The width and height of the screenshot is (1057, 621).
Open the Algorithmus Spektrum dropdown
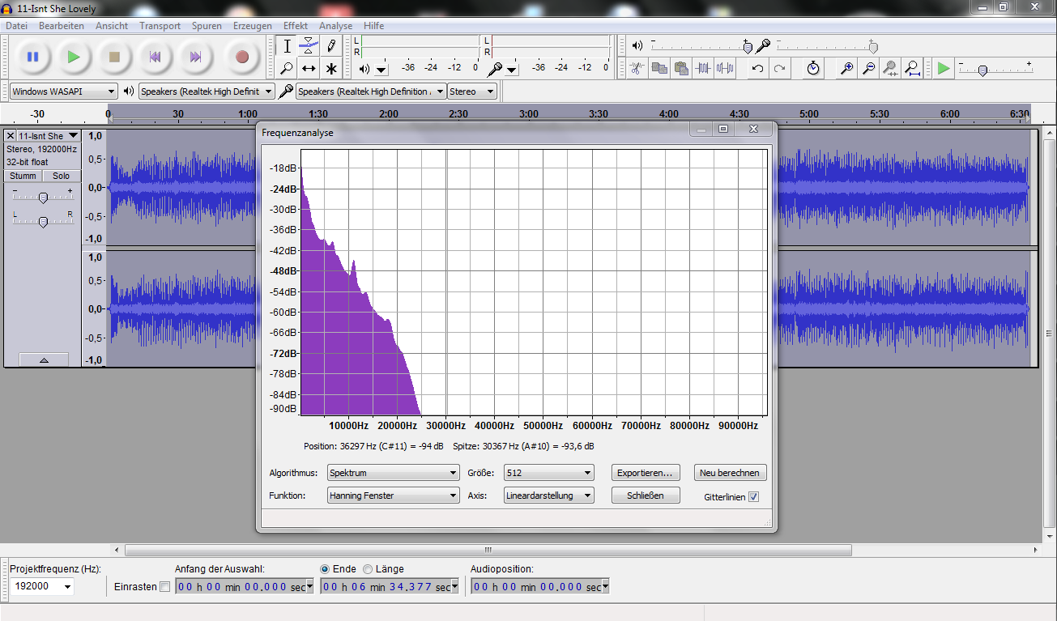tap(394, 473)
